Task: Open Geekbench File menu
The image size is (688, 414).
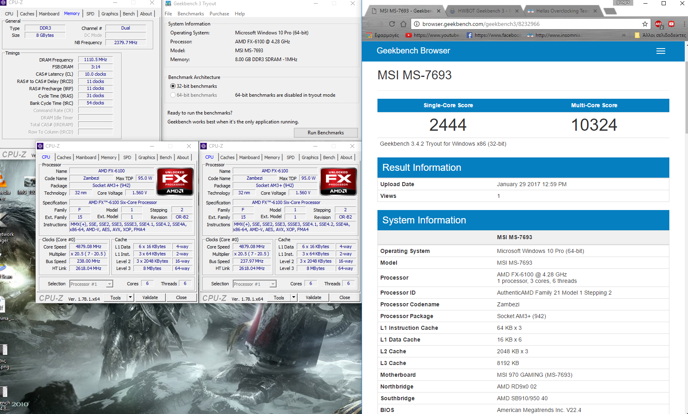Action: click(x=168, y=14)
